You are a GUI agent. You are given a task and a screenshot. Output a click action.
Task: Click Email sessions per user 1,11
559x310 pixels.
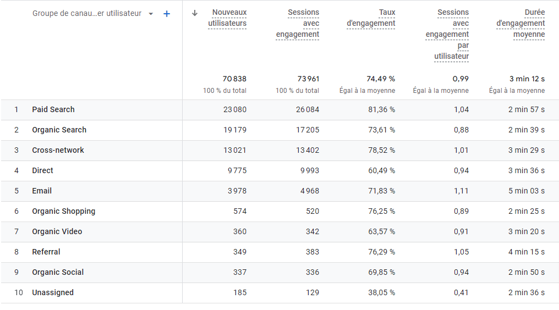click(461, 191)
